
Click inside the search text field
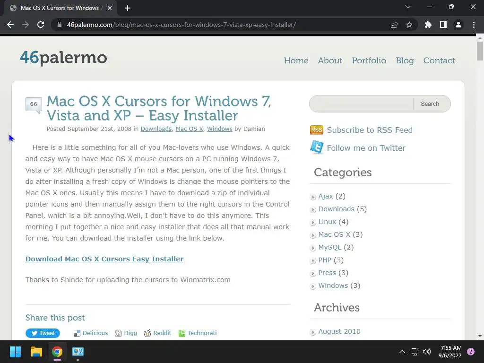(361, 104)
